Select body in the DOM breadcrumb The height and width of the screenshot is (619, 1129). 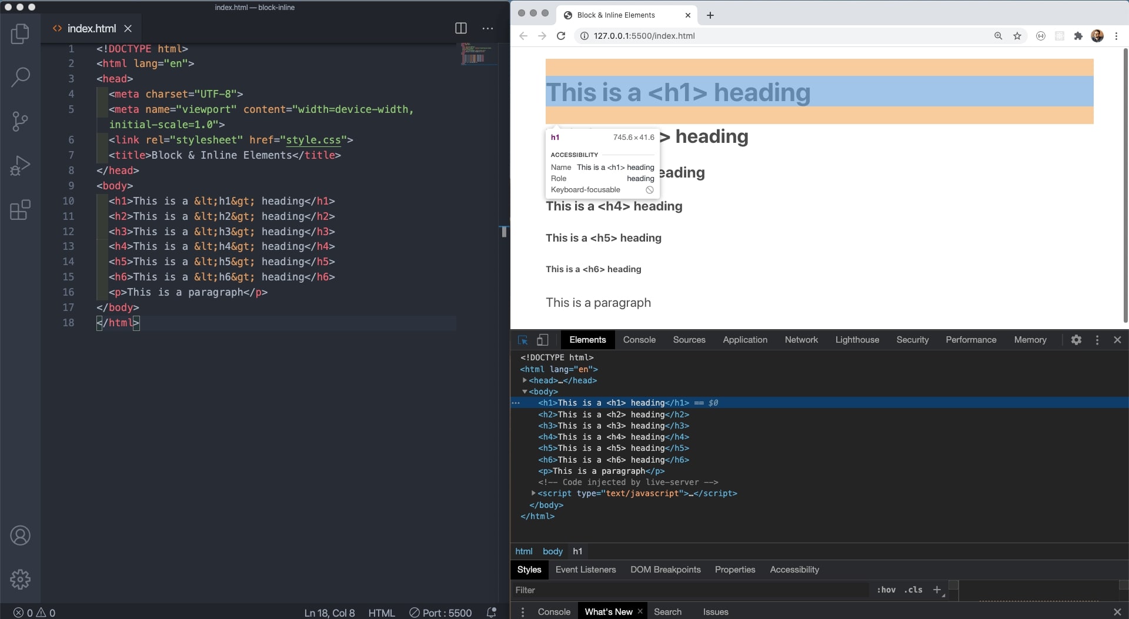point(552,551)
